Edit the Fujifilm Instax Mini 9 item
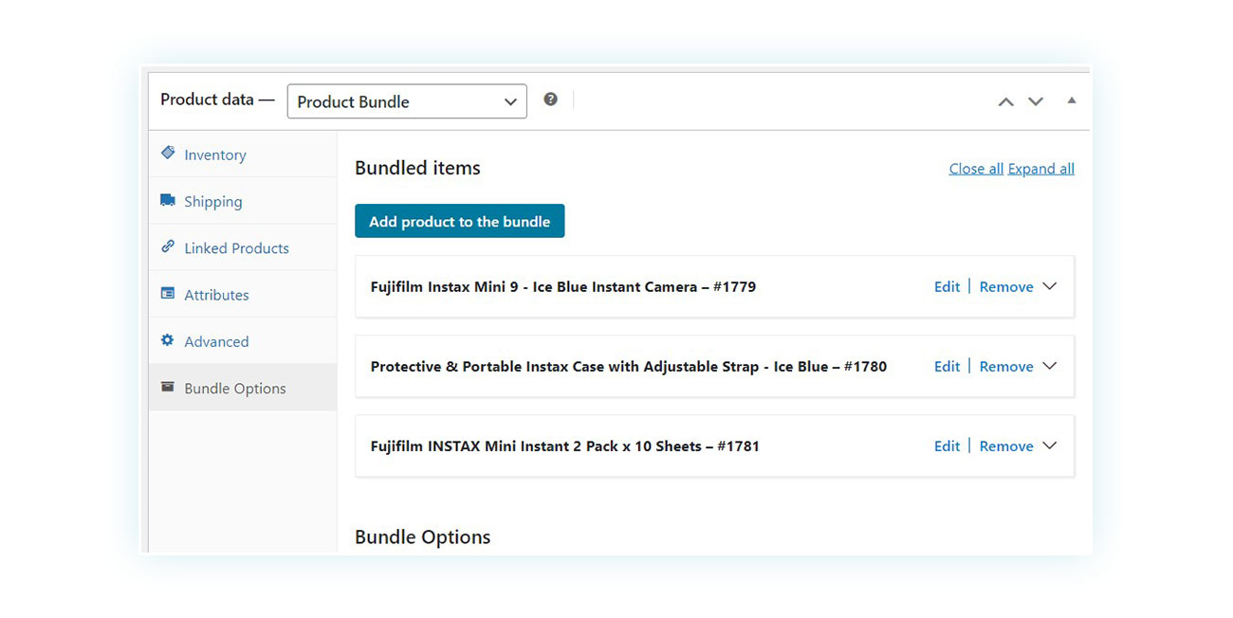Screen dimensions: 1233x618 [x=947, y=286]
